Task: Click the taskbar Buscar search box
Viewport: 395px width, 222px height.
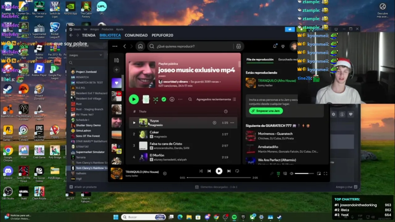Action: coord(144,217)
